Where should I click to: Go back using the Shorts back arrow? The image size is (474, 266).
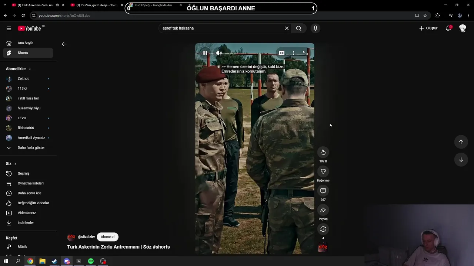(64, 44)
